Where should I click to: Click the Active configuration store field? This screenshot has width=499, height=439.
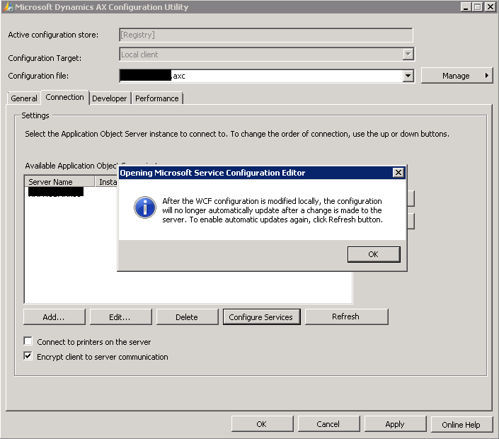point(266,35)
